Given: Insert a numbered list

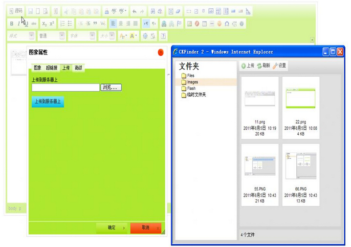Looking at the screenshot, I should point(62,23).
